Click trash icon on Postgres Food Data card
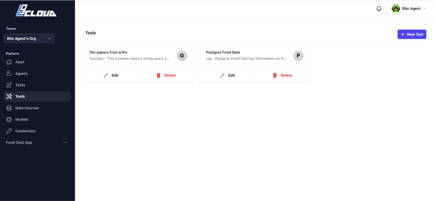This screenshot has height=201, width=434. click(275, 75)
